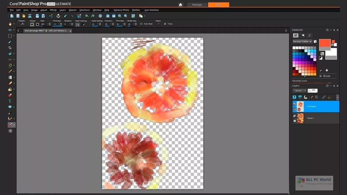The height and width of the screenshot is (195, 347).
Task: Click the Enhance Photo button
Action: (121, 10)
